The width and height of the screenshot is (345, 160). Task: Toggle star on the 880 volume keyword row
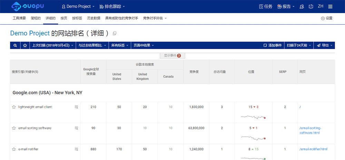(x=14, y=149)
